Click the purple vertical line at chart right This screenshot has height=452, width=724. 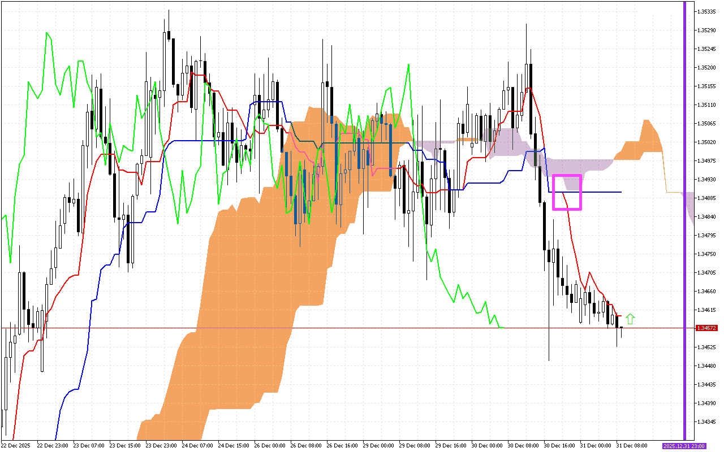coord(686,226)
